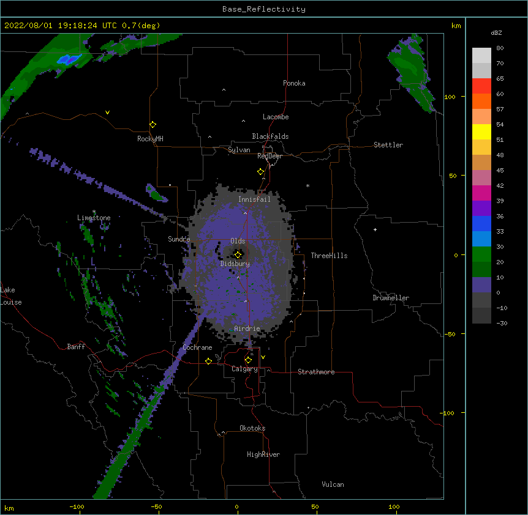528x515 pixels.
Task: Click the Strathmore city label
Action: [316, 372]
